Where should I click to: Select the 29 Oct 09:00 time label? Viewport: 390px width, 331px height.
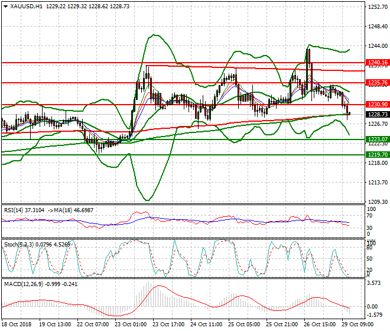(357, 324)
